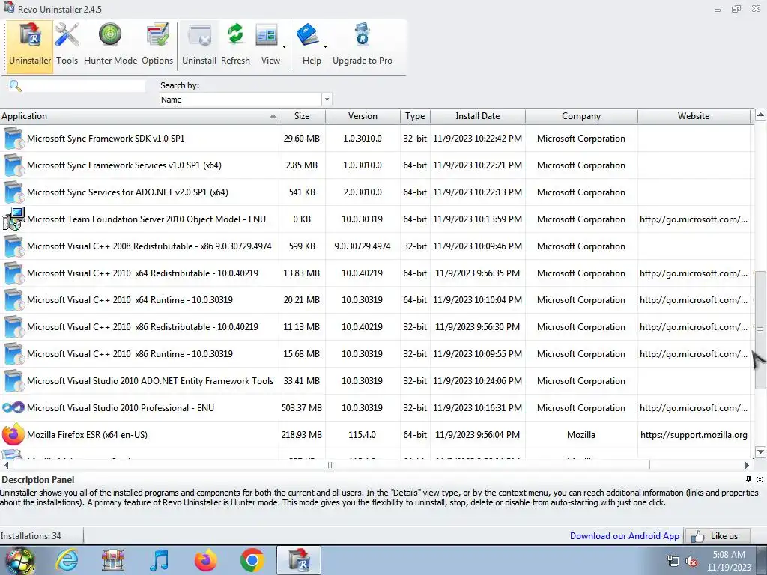Click install date '11/9/2023 9:56:04 PM'
Image resolution: width=767 pixels, height=575 pixels.
[x=477, y=435]
